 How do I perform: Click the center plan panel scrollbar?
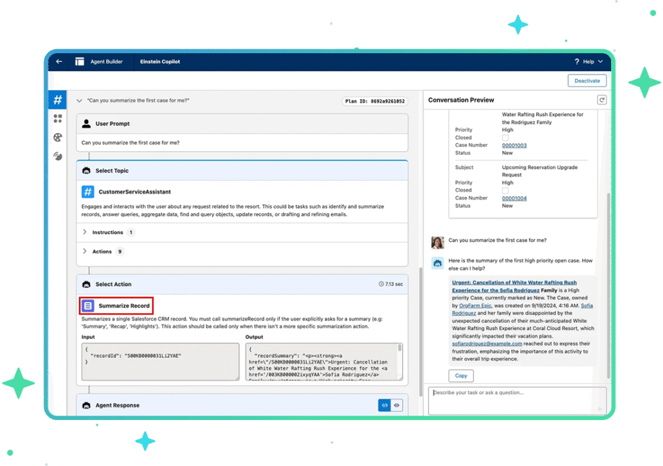coord(421,331)
